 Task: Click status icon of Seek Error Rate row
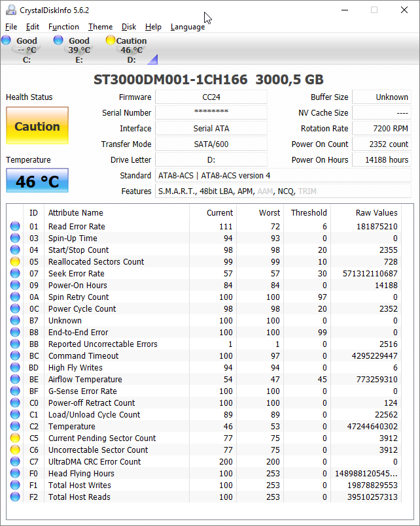pyautogui.click(x=15, y=273)
